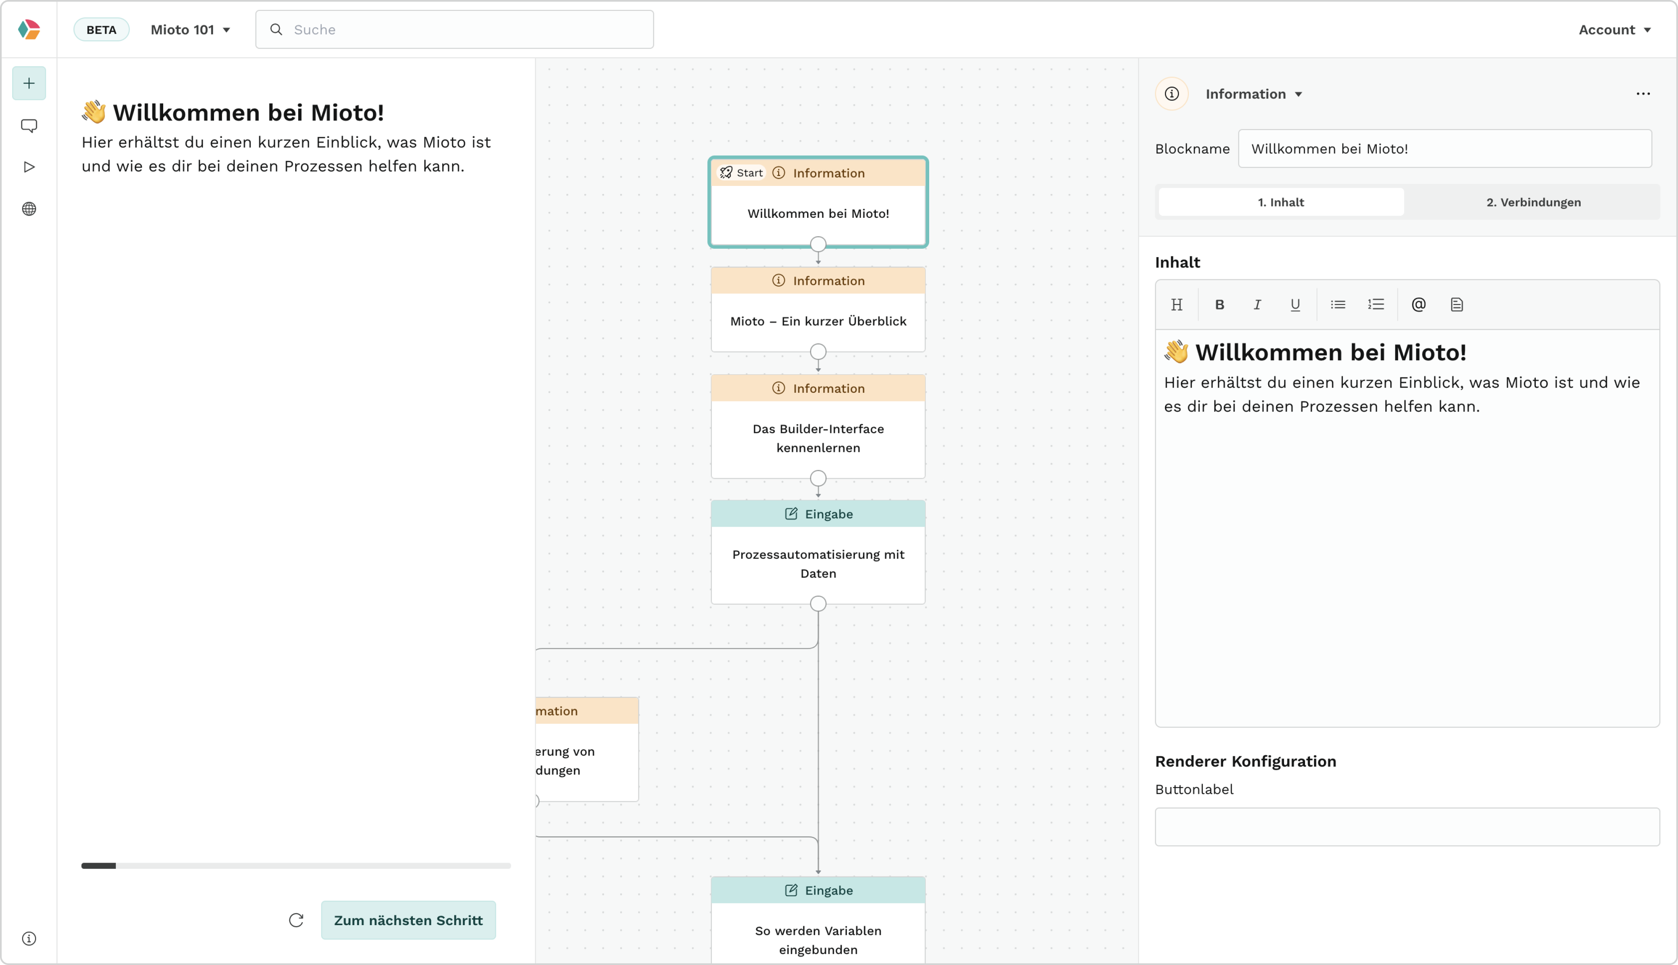Open the globe icon in sidebar

pyautogui.click(x=29, y=209)
